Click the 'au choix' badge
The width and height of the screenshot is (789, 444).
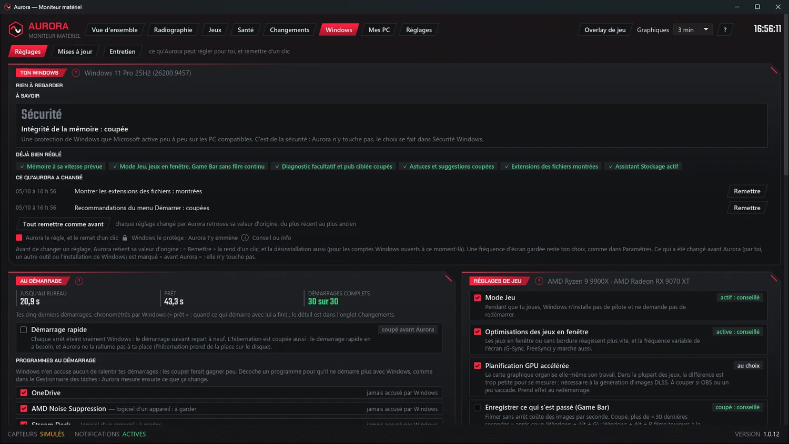tap(748, 366)
